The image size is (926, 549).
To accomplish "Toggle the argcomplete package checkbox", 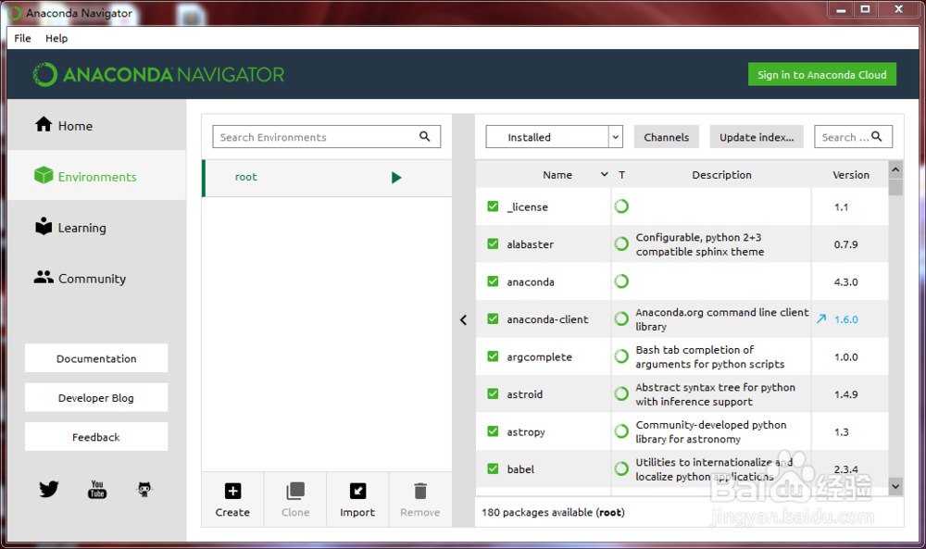I will pyautogui.click(x=493, y=356).
